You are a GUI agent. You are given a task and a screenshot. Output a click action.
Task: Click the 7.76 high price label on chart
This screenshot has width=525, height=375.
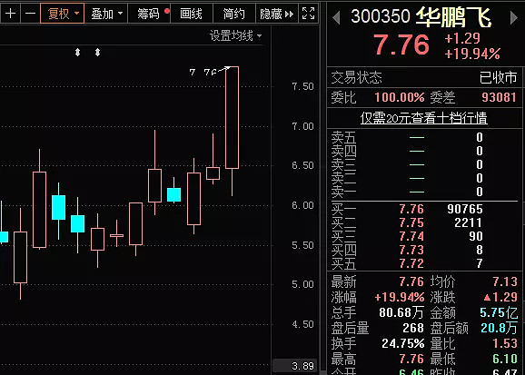(204, 72)
